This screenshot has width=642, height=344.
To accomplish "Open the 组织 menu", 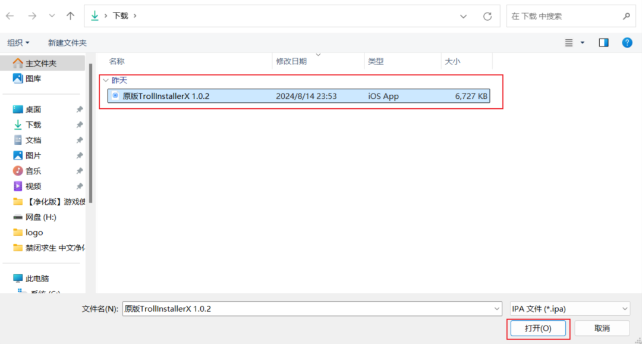I will (x=18, y=43).
